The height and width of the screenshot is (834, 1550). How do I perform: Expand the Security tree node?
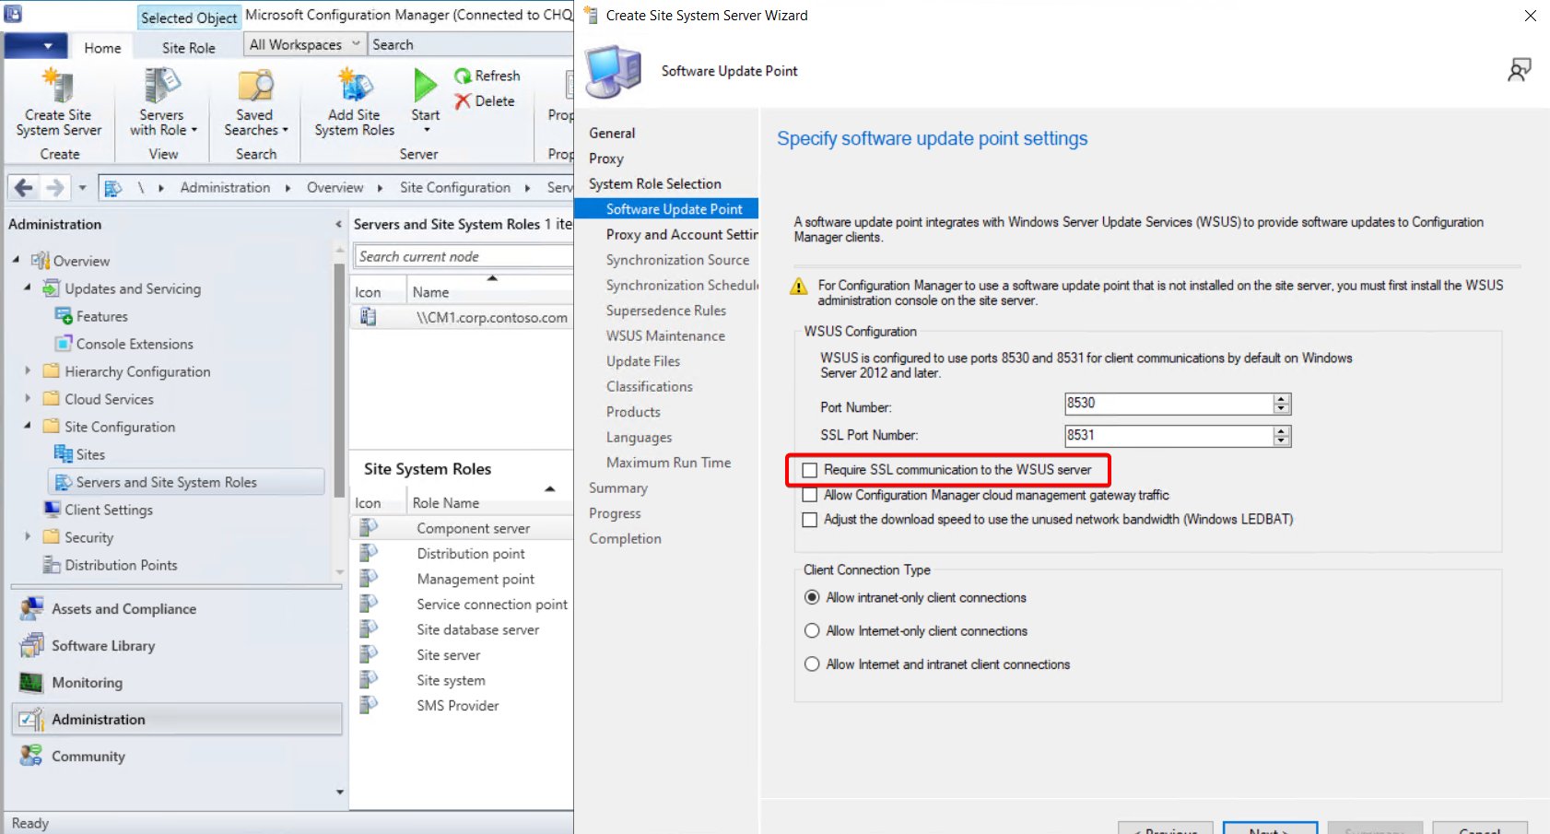point(28,536)
